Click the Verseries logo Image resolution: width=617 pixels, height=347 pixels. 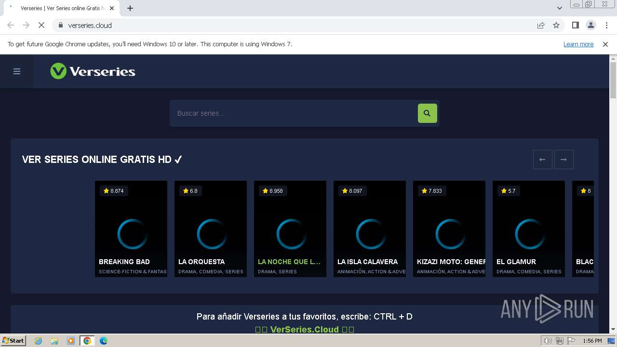93,71
